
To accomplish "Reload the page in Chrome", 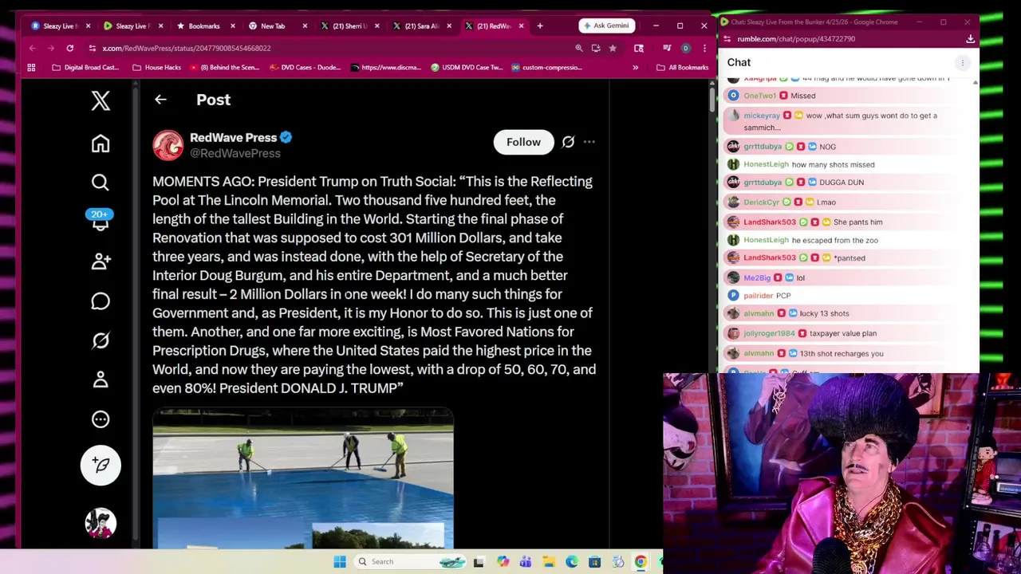I will [70, 48].
